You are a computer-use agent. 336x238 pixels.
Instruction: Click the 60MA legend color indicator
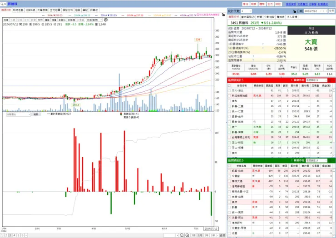click(x=123, y=15)
